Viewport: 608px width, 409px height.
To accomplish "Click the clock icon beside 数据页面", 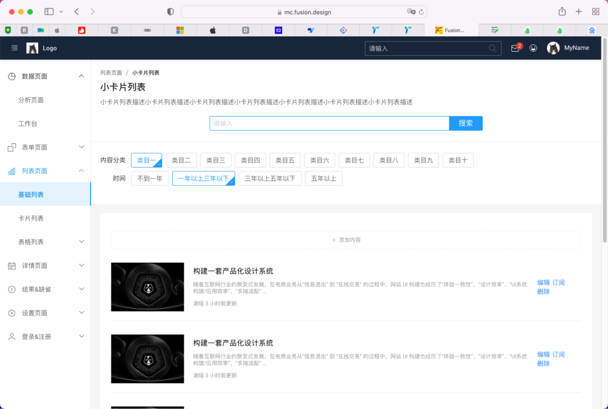I will coord(12,75).
